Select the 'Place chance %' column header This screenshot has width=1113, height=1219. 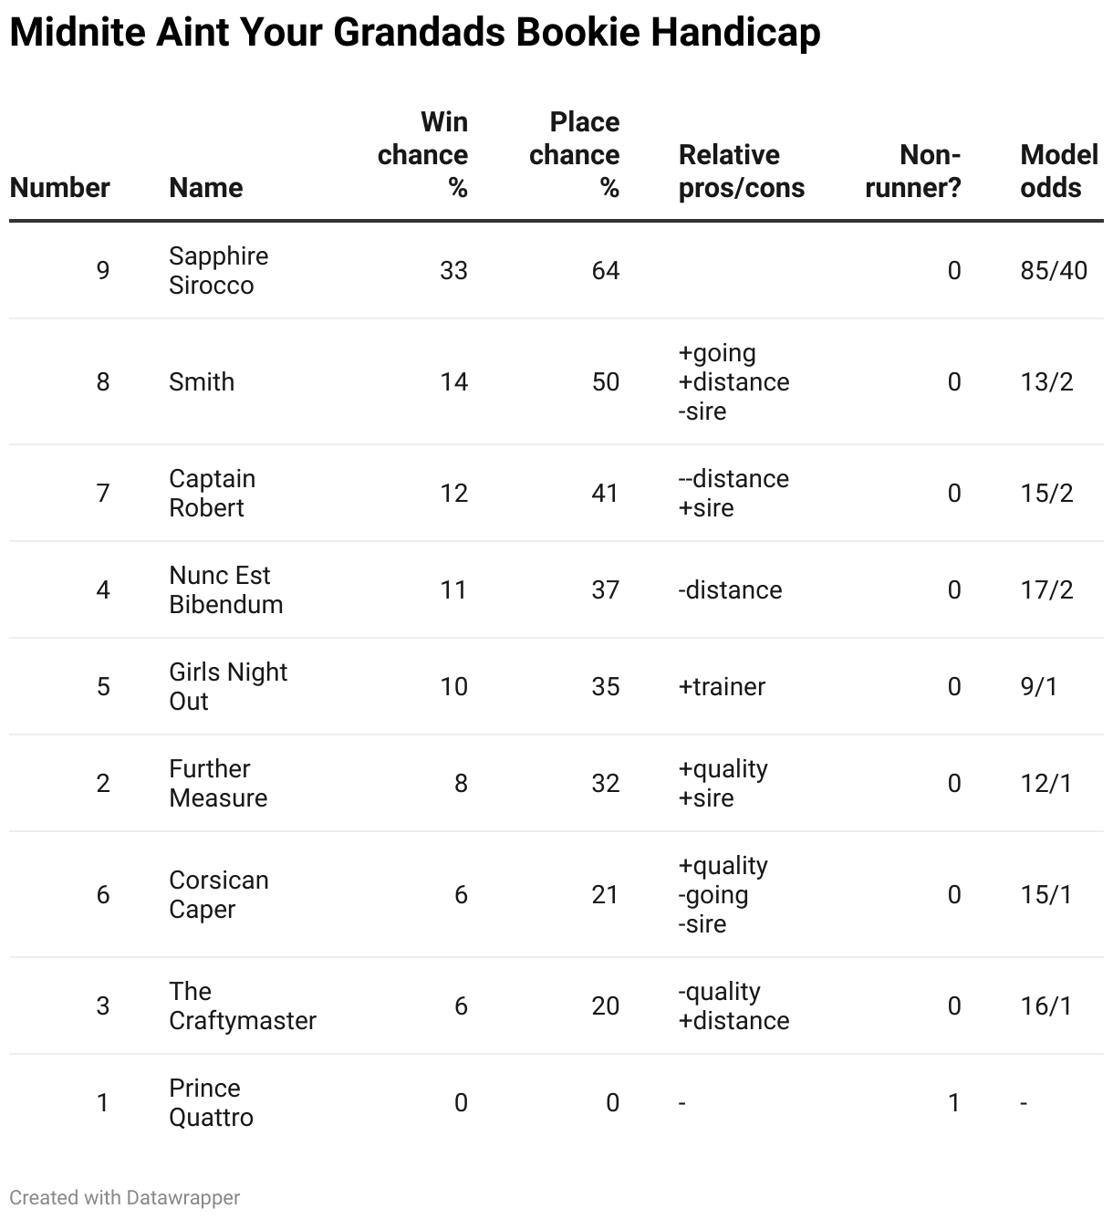(x=574, y=155)
